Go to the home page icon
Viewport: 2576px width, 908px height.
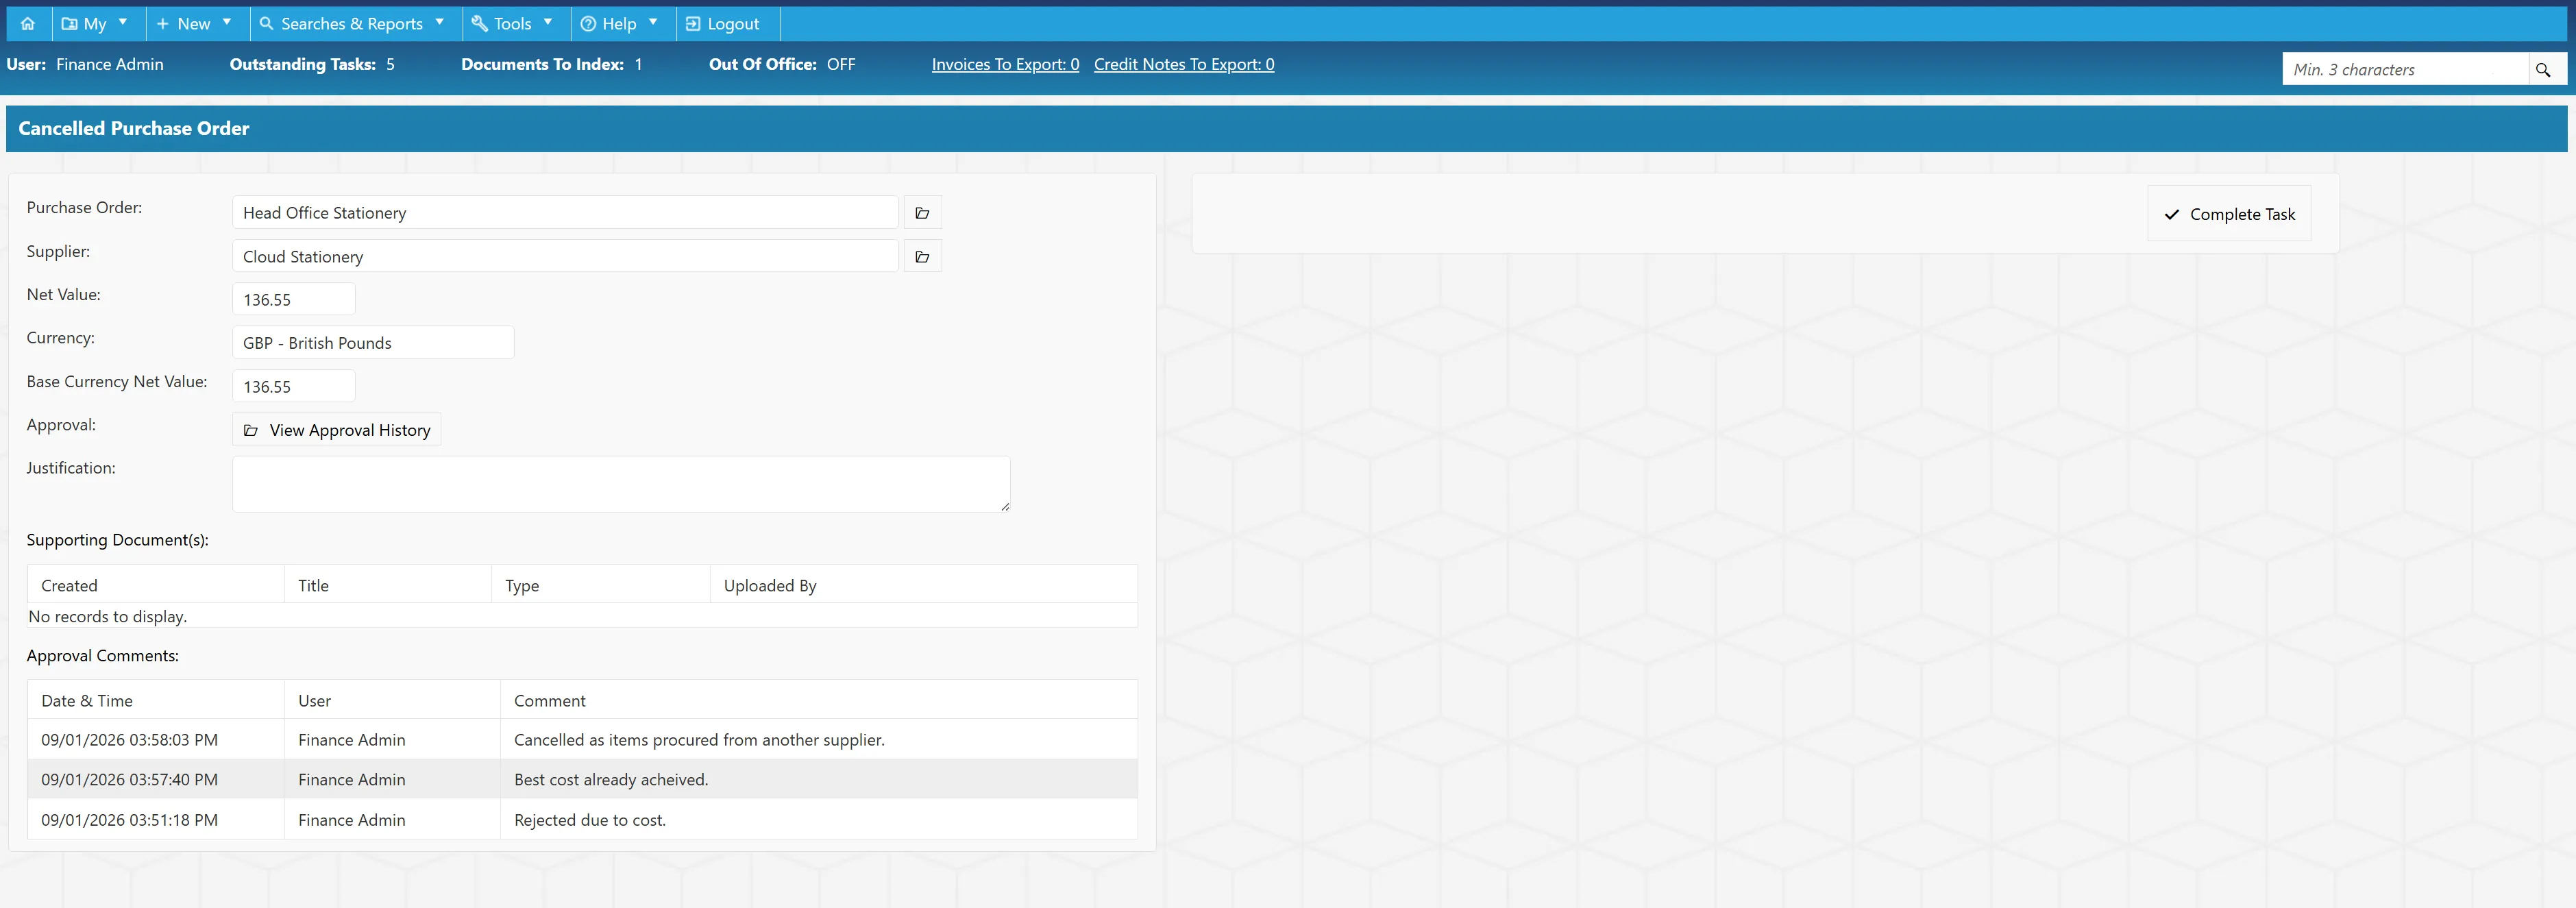(27, 24)
